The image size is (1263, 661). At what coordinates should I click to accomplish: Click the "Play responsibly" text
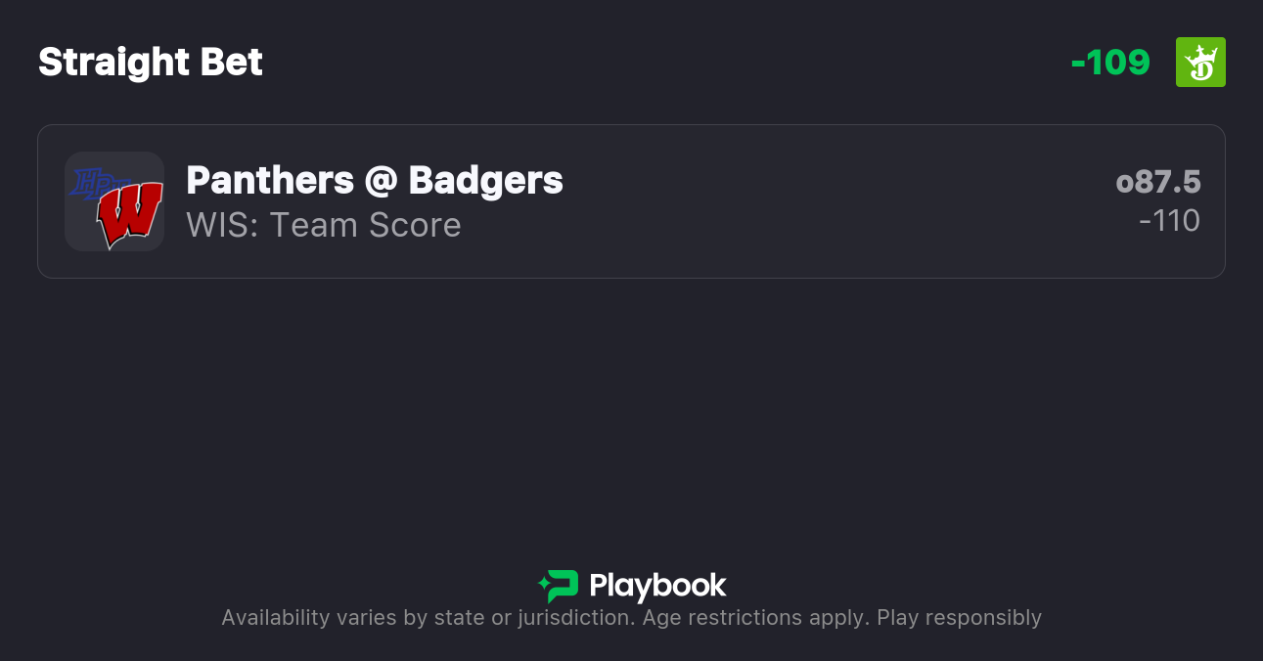pyautogui.click(x=959, y=618)
